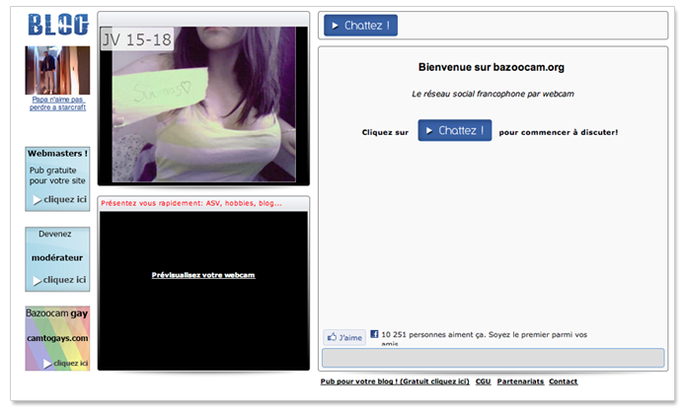Open the CGU footer link
This screenshot has width=684, height=411.
pos(483,381)
